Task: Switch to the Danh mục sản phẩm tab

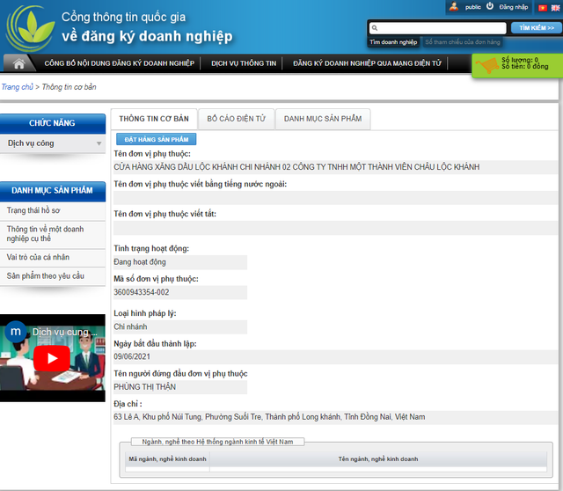Action: (x=322, y=118)
